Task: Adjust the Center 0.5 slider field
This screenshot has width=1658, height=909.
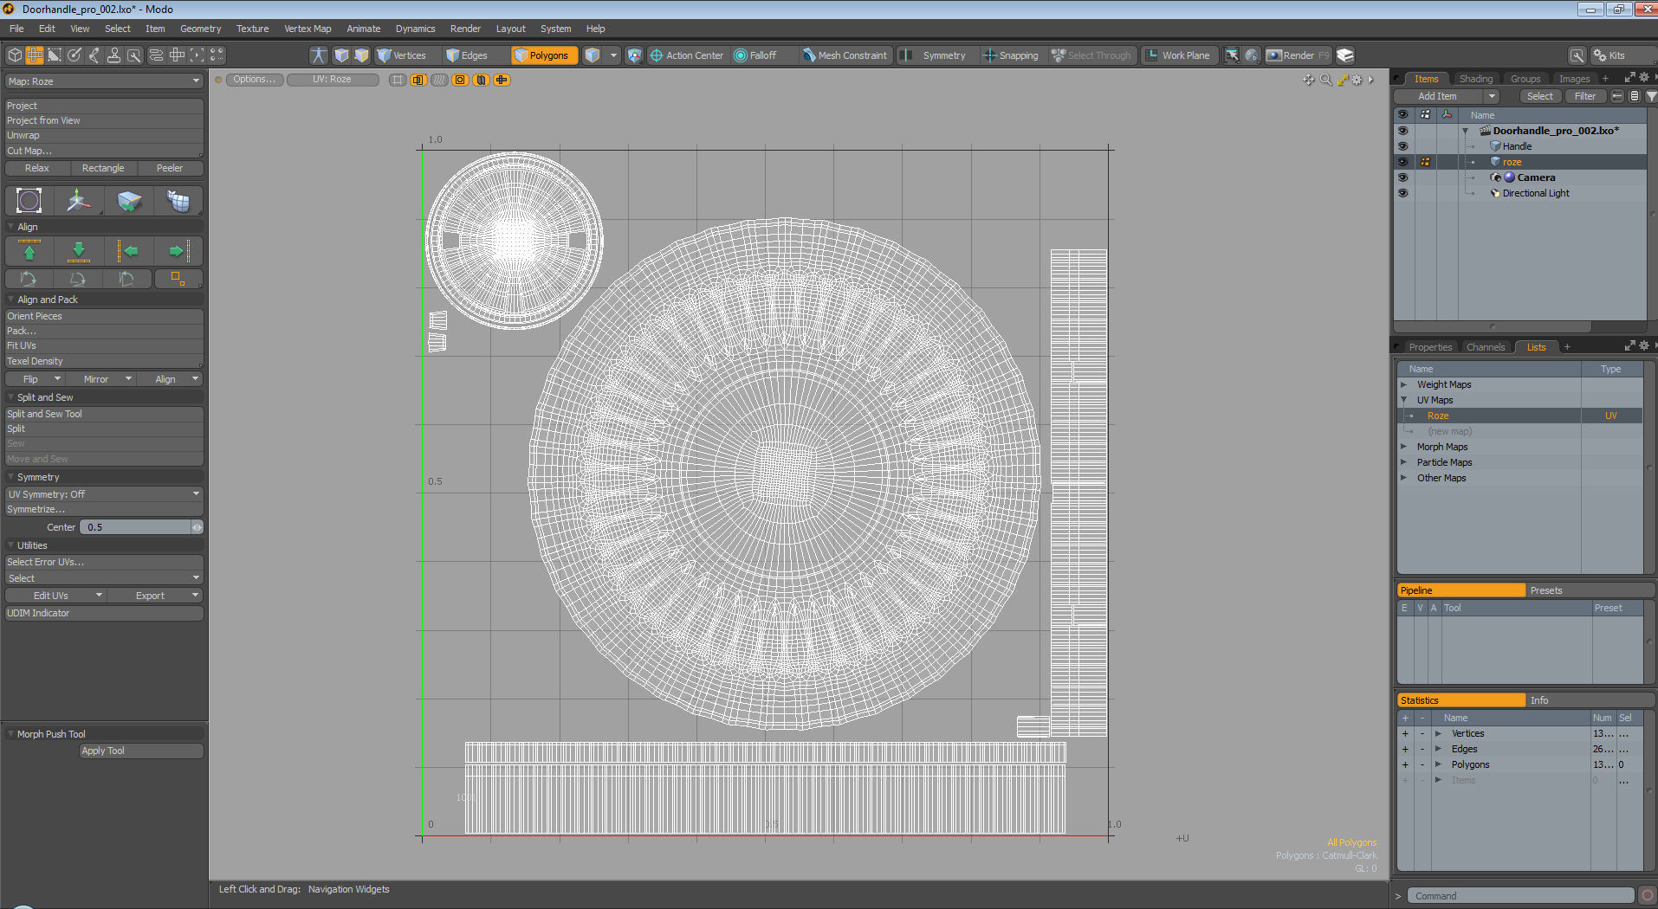Action: coord(141,527)
